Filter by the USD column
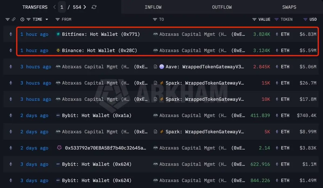 pos(305,19)
